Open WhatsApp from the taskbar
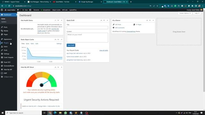This screenshot has width=205, height=115. point(65,113)
